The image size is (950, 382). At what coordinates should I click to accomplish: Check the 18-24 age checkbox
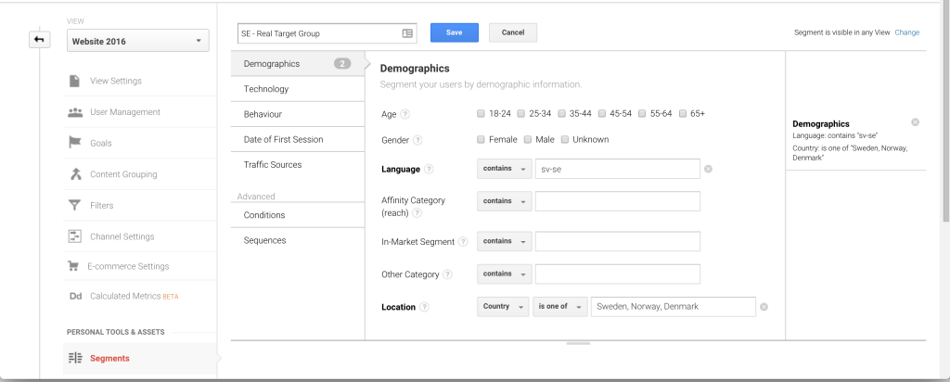(481, 113)
